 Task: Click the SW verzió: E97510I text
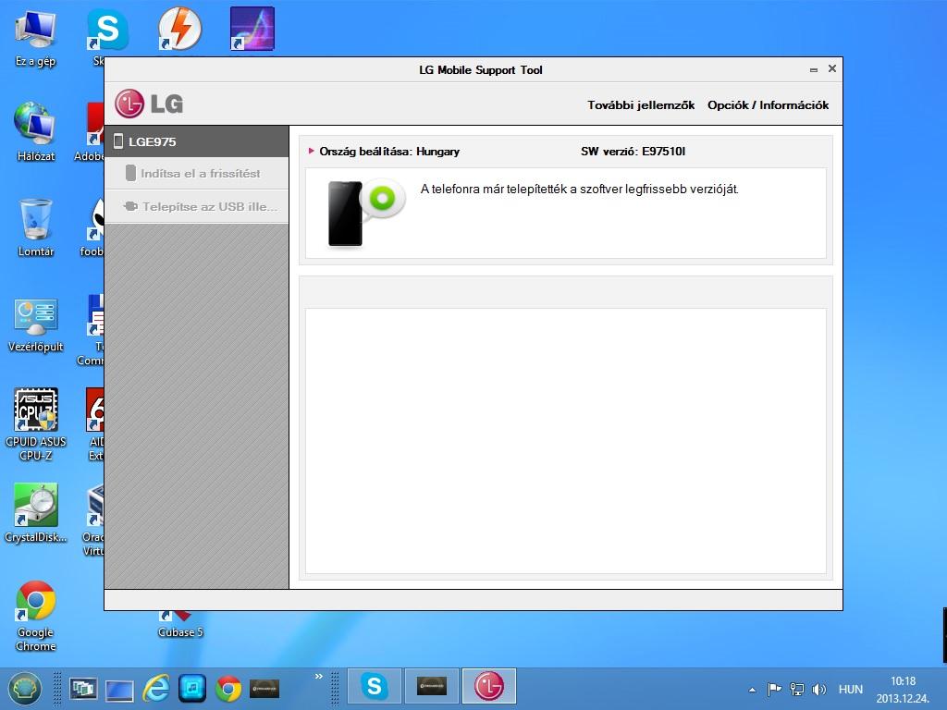click(633, 152)
